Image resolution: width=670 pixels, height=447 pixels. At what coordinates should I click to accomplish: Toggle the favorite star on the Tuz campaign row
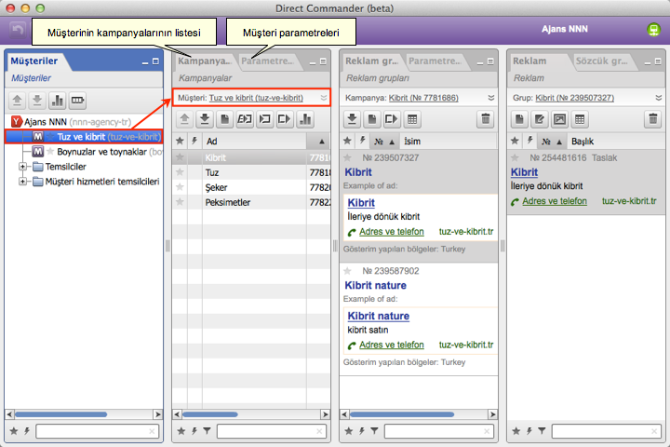point(180,172)
